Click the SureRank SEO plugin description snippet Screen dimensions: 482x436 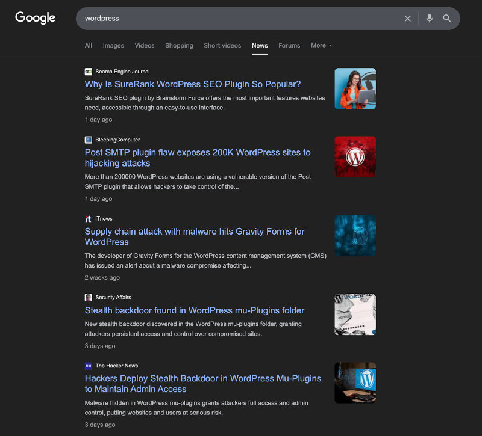click(x=205, y=103)
